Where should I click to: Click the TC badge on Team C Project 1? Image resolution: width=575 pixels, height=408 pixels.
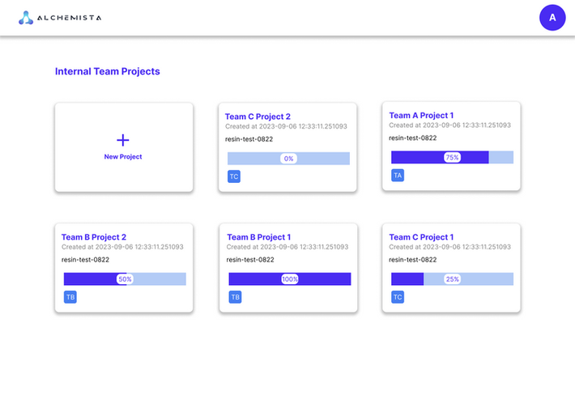398,297
